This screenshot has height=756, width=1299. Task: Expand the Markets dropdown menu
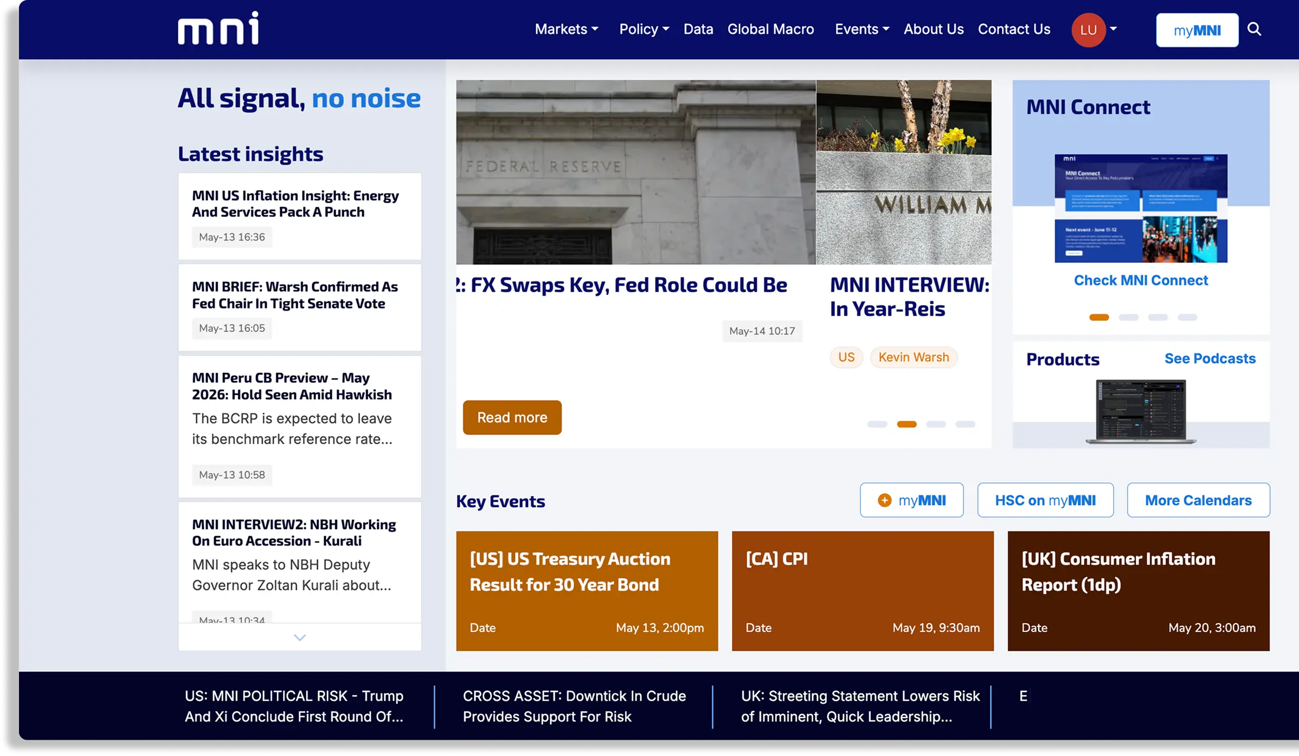[566, 29]
